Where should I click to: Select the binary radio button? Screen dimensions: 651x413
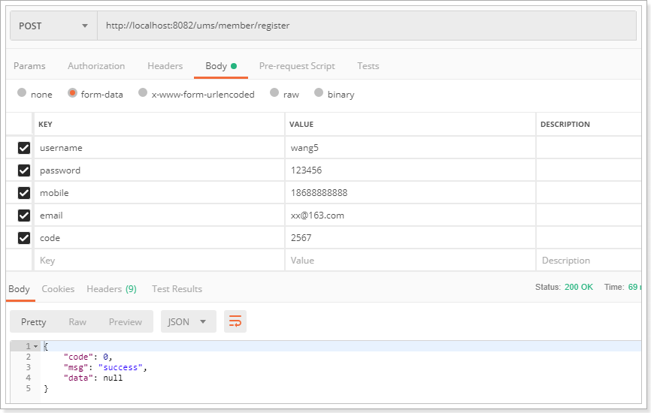click(x=319, y=94)
